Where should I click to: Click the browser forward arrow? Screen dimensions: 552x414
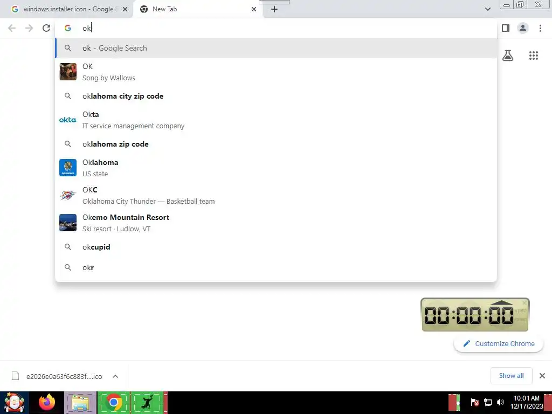click(x=29, y=28)
